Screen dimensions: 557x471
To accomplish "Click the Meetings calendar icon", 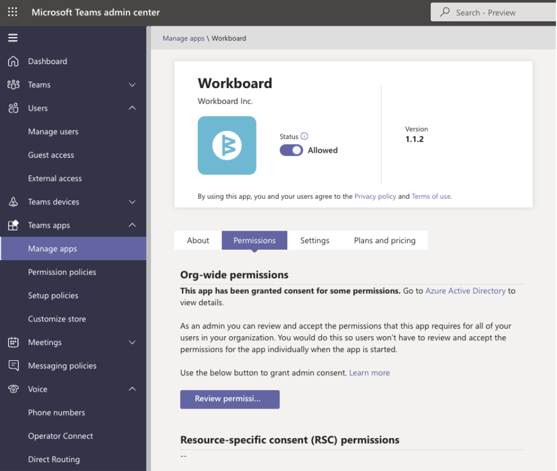I will pos(13,342).
